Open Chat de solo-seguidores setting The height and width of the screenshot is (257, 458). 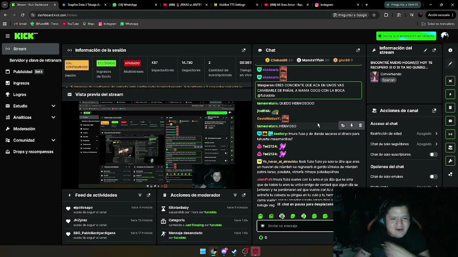click(x=404, y=144)
